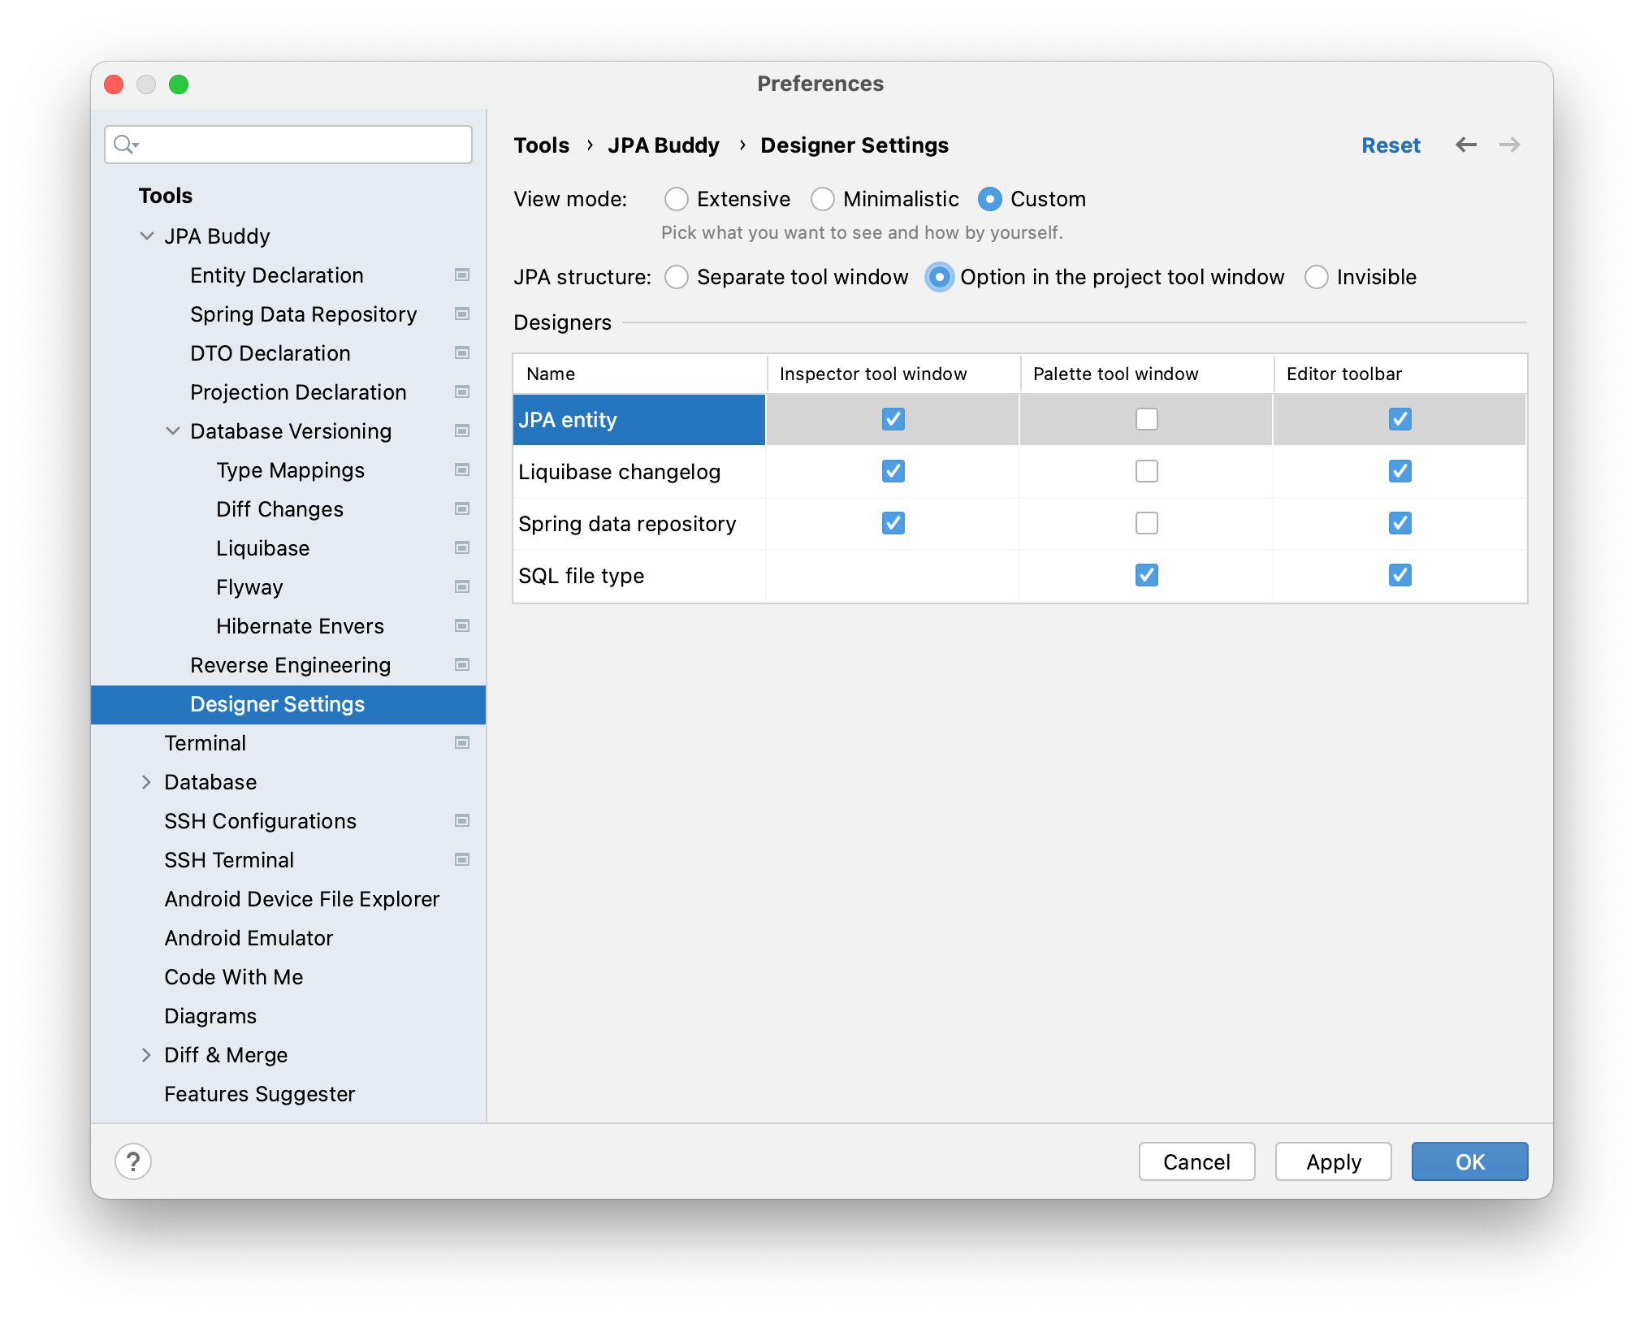Click the project-level icon beside Projection Declaration
Viewport: 1644px width, 1319px height.
(462, 392)
